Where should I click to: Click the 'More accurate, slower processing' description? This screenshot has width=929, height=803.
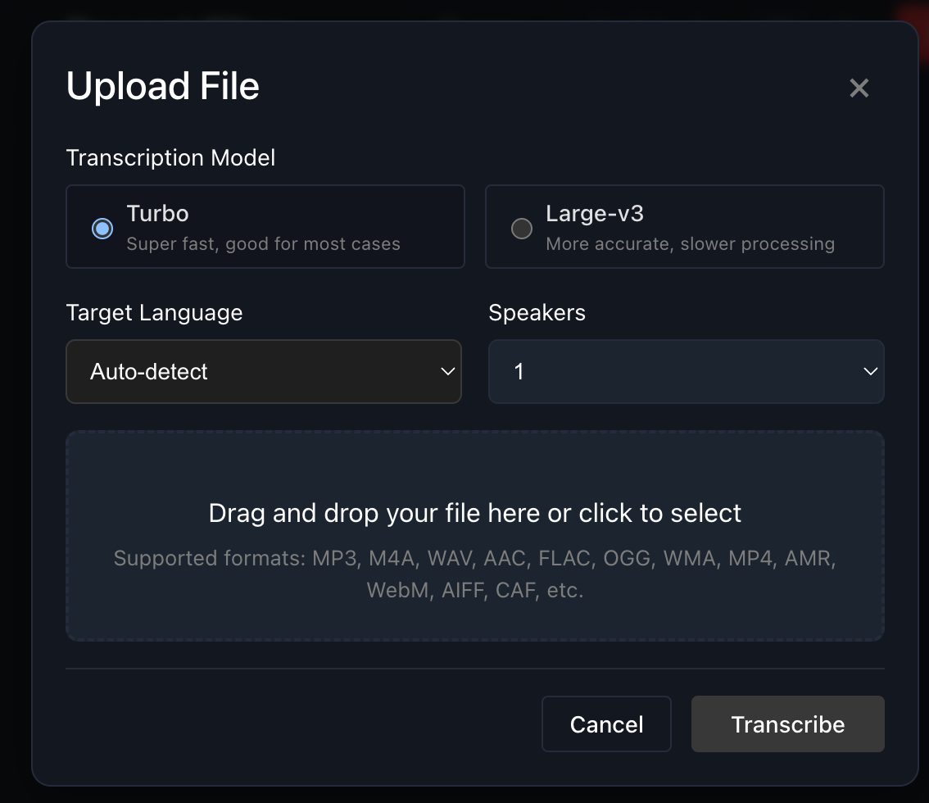[690, 243]
